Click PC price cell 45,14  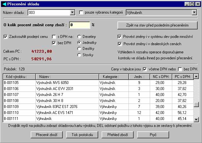point(183,119)
